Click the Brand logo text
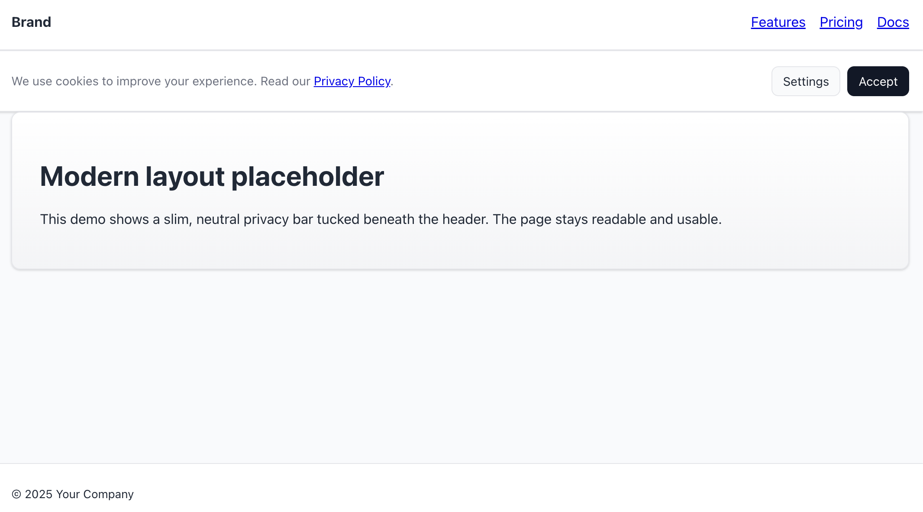The image size is (923, 512). point(31,22)
